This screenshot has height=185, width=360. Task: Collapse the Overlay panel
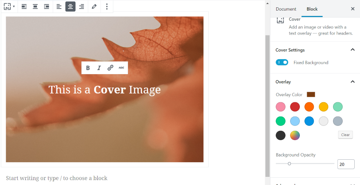[x=353, y=81]
